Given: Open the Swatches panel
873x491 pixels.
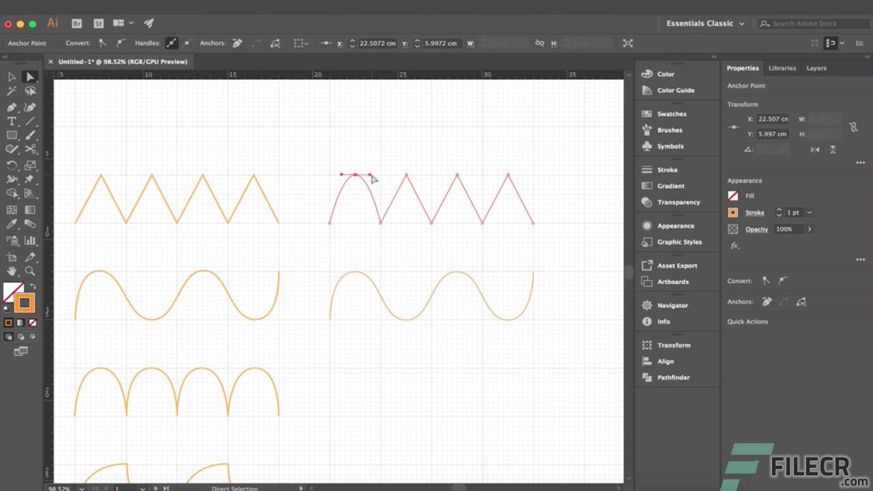Looking at the screenshot, I should tap(670, 113).
